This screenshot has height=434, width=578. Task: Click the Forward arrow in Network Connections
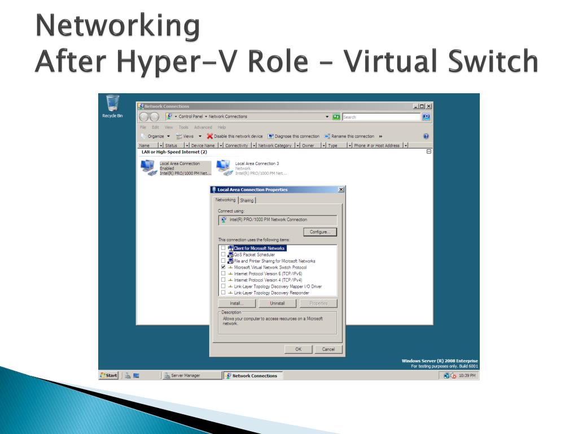[x=154, y=117]
